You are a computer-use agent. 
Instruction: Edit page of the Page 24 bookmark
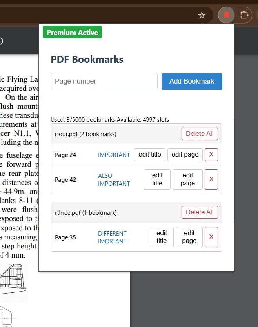click(x=185, y=155)
